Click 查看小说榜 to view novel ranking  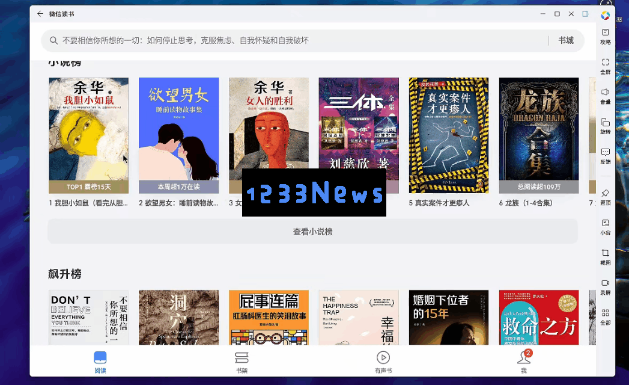[x=312, y=232]
